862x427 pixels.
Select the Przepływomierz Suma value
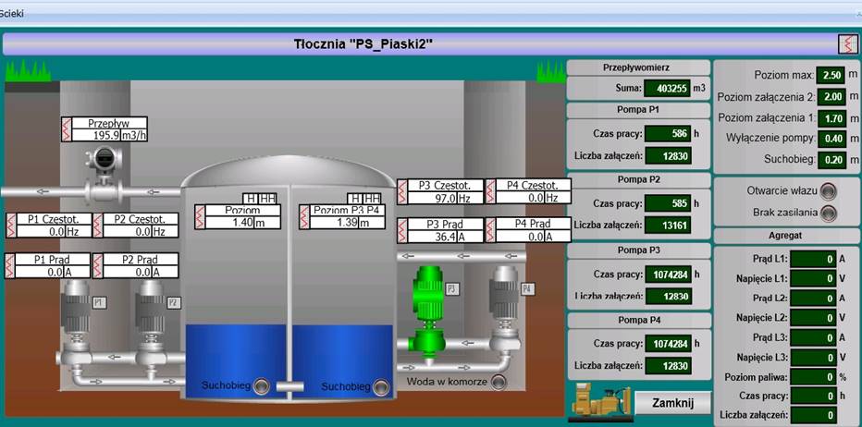tap(667, 89)
